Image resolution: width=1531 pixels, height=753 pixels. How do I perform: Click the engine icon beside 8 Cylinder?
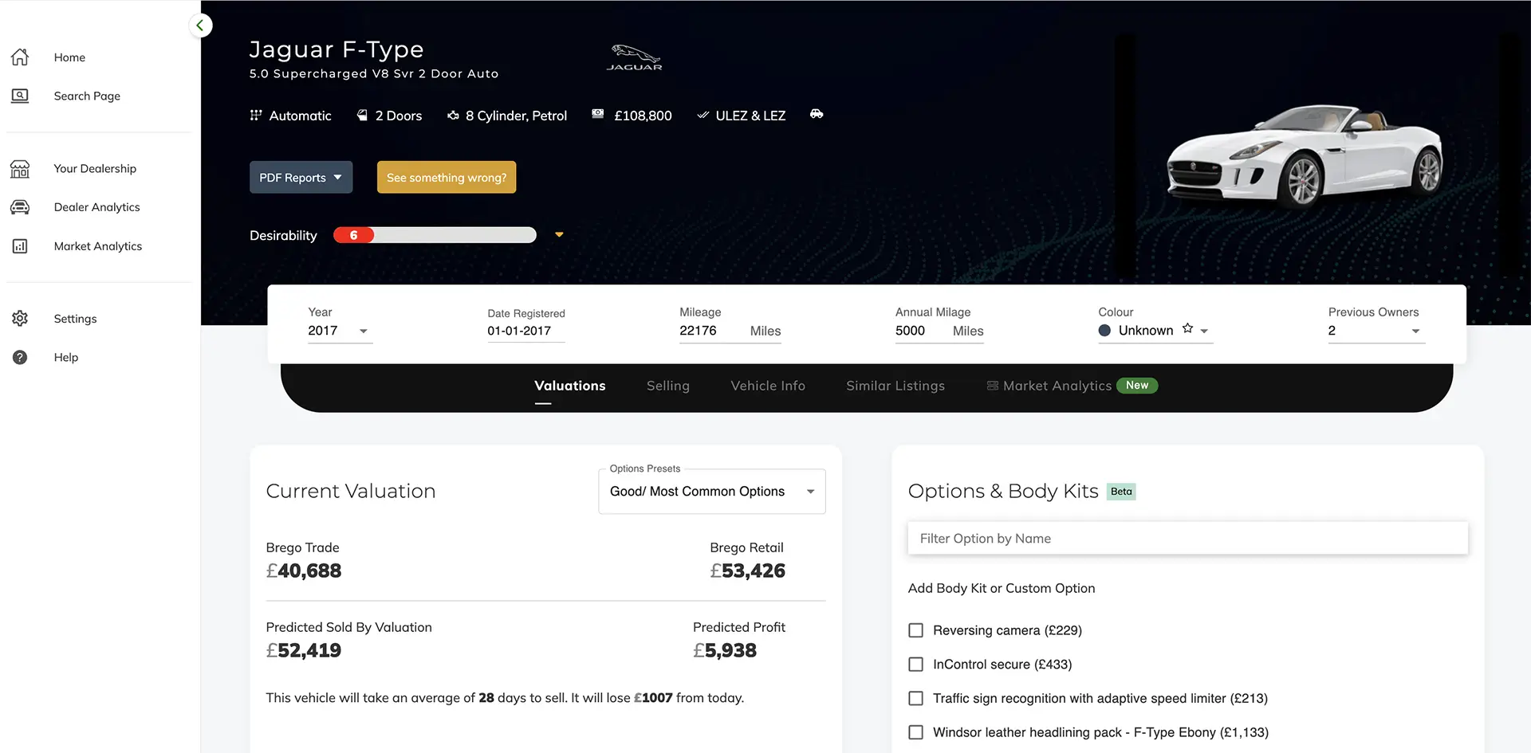pyautogui.click(x=453, y=116)
